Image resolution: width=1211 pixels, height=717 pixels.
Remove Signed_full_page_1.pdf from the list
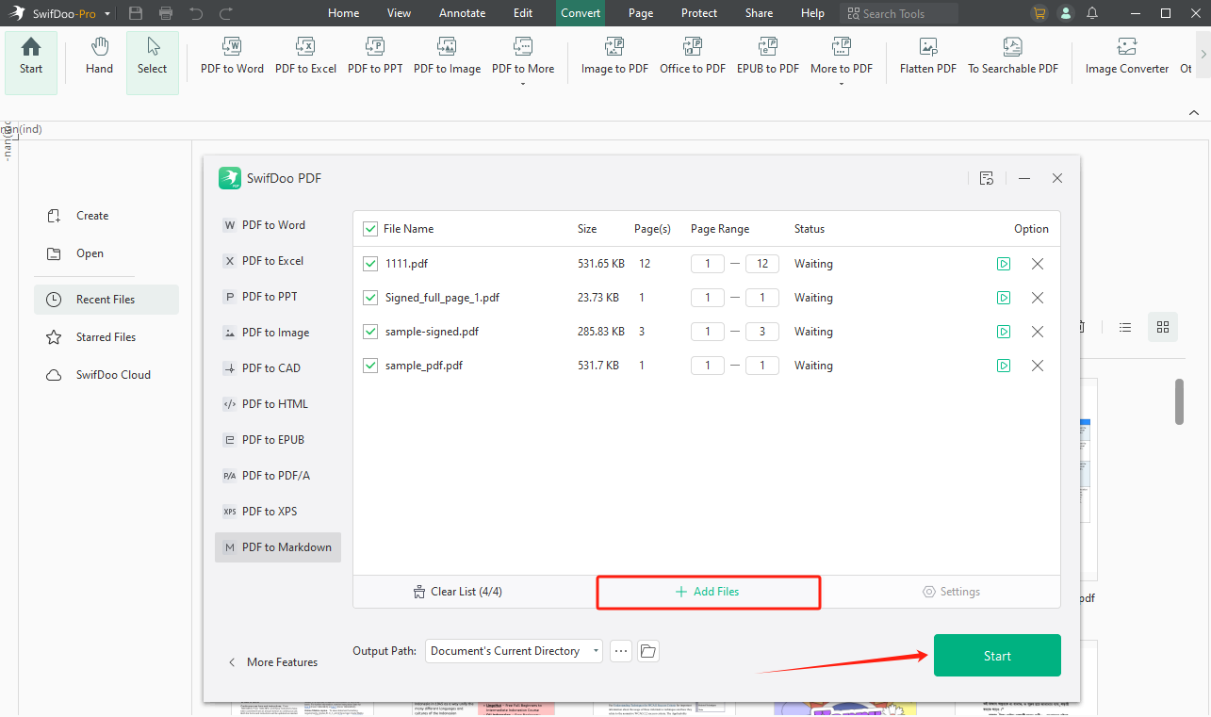(x=1038, y=298)
